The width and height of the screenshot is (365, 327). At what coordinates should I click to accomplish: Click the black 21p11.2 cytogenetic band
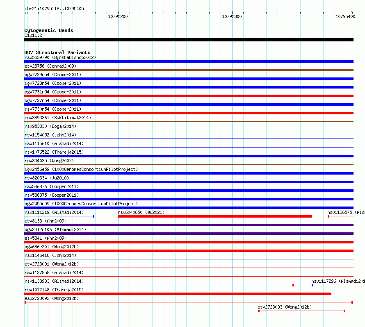click(189, 40)
